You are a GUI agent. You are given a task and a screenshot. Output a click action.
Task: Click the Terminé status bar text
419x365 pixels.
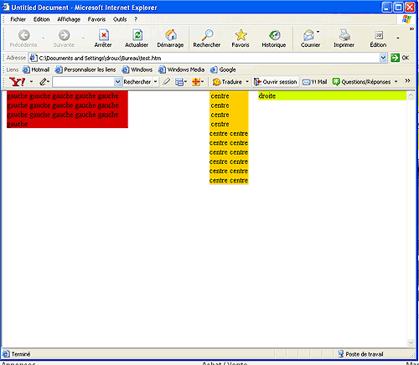tap(21, 354)
